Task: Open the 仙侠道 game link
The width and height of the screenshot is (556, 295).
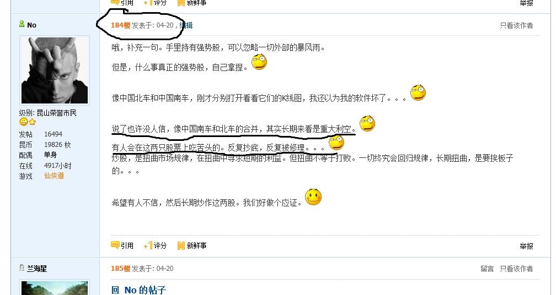Action: (54, 176)
